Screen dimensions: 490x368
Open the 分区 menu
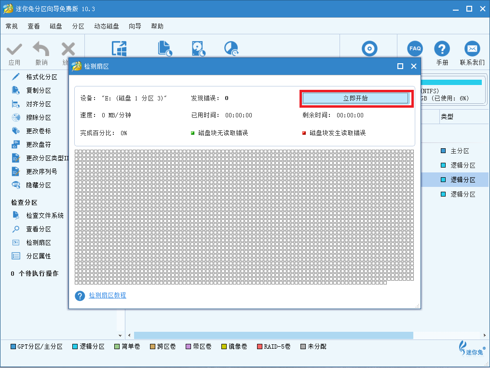pos(78,26)
